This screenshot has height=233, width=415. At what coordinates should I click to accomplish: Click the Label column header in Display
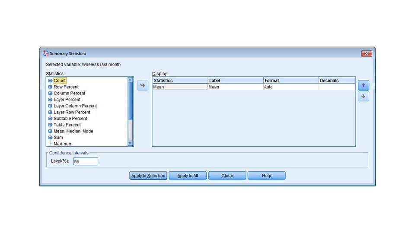coord(236,81)
